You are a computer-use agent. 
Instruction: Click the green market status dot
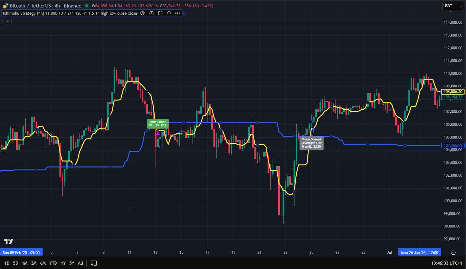[87, 6]
